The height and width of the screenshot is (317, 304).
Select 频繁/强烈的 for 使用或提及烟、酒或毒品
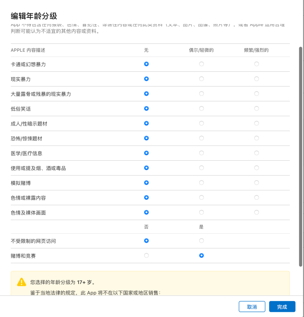pos(256,168)
